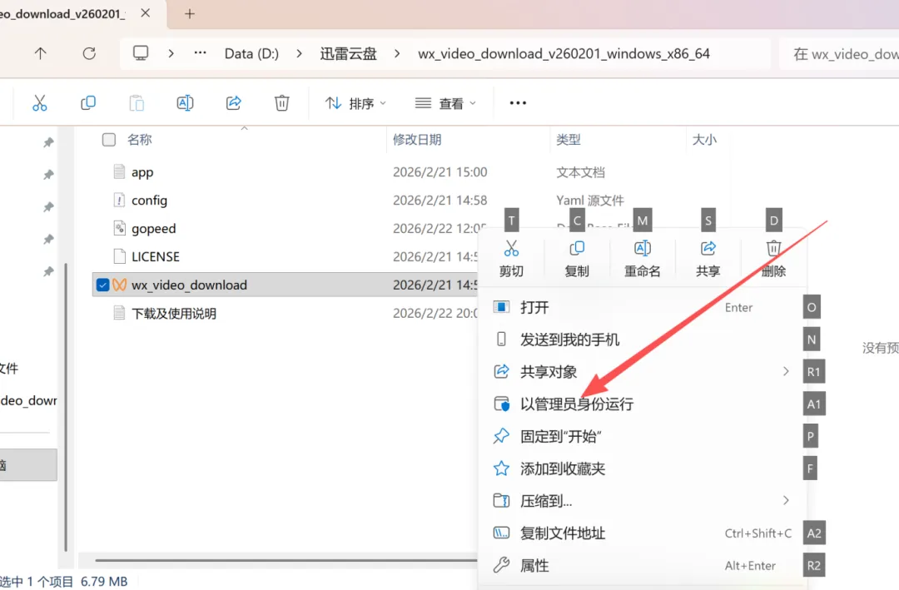Image resolution: width=899 pixels, height=590 pixels.
Task: Click the config yaml file icon
Action: 119,200
